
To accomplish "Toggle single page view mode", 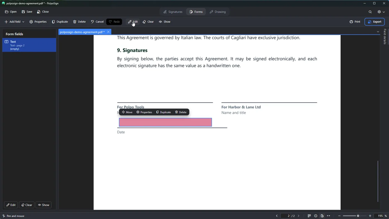I will [x=322, y=216].
